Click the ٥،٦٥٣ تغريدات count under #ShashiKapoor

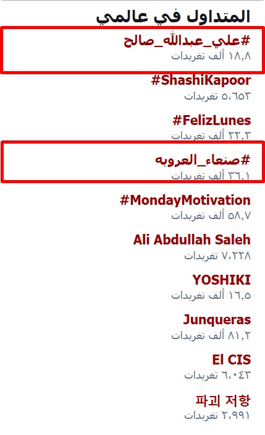(217, 96)
